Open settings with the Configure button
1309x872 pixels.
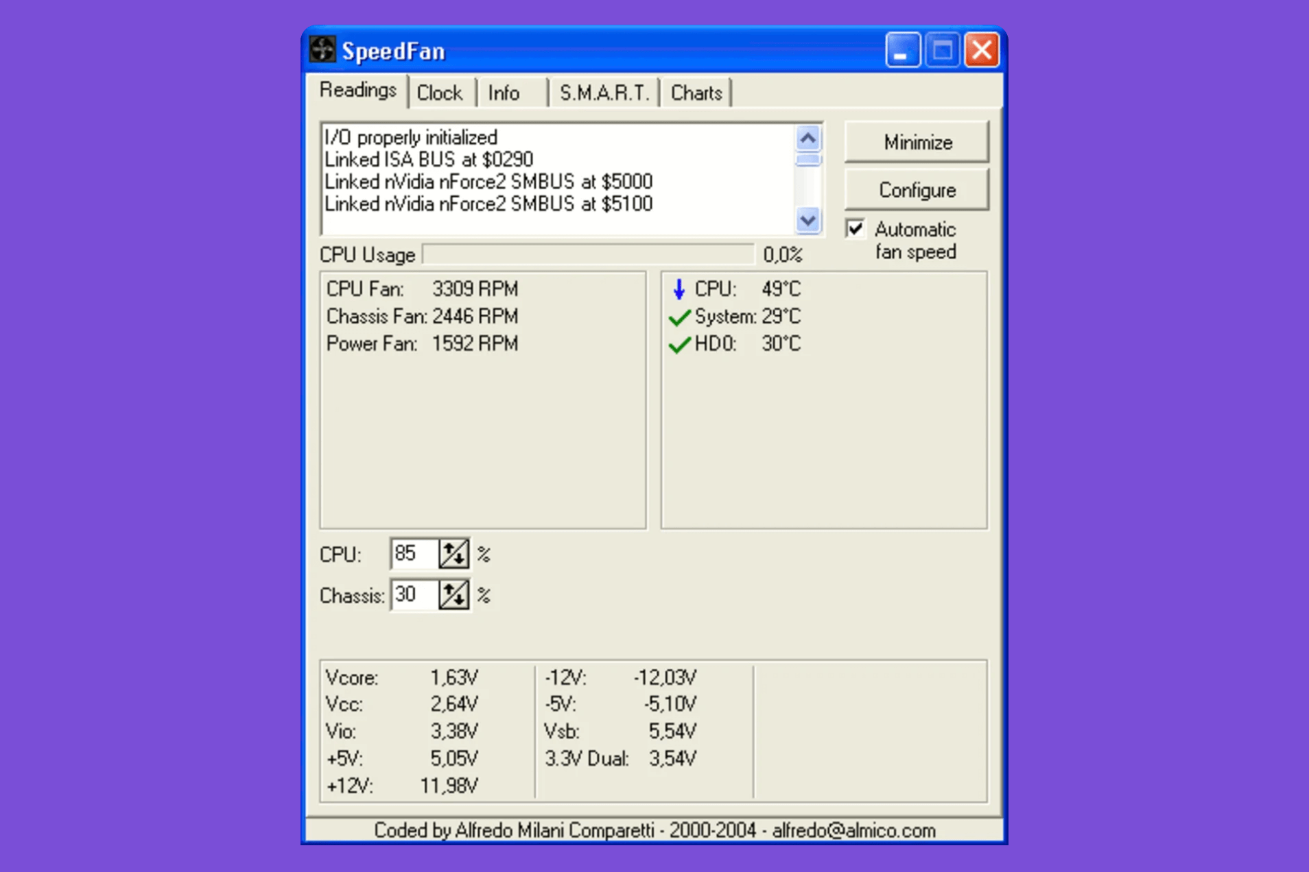pyautogui.click(x=917, y=190)
